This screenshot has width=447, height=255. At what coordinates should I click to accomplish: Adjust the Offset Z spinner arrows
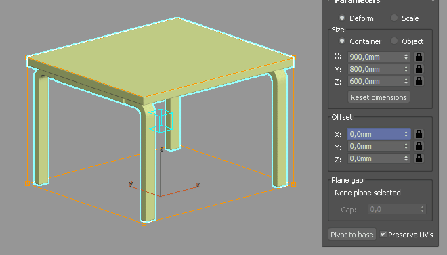406,158
